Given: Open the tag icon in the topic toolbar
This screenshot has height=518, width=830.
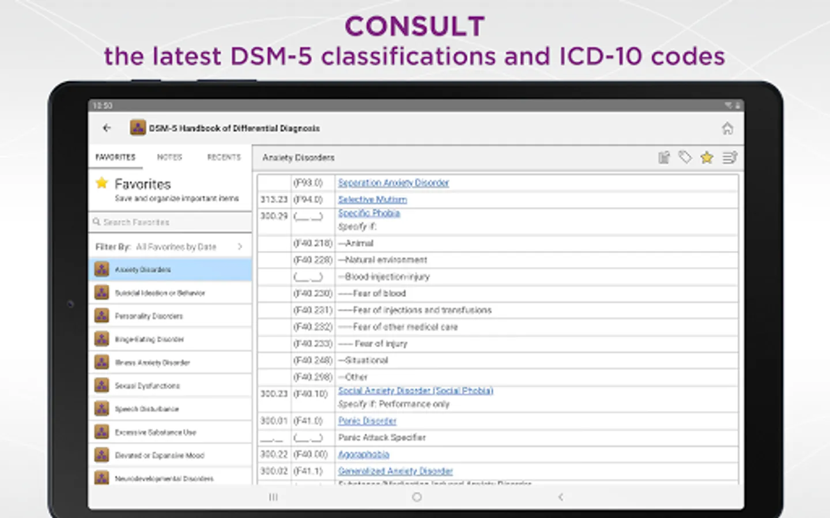Looking at the screenshot, I should click(x=685, y=157).
